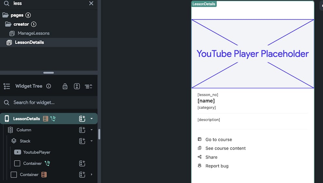
Task: Clear the 'less' search with the X icon
Action: [x=91, y=3]
